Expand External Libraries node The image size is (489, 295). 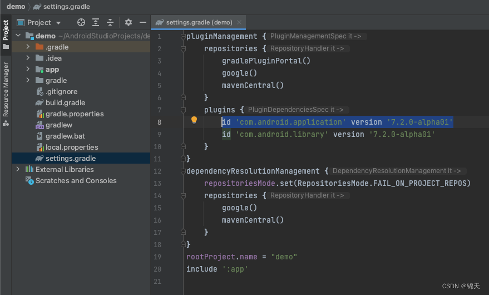coord(18,169)
